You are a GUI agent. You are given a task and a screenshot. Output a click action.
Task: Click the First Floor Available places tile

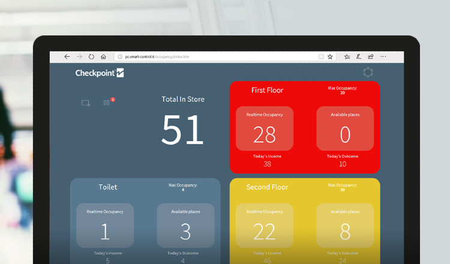[345, 128]
